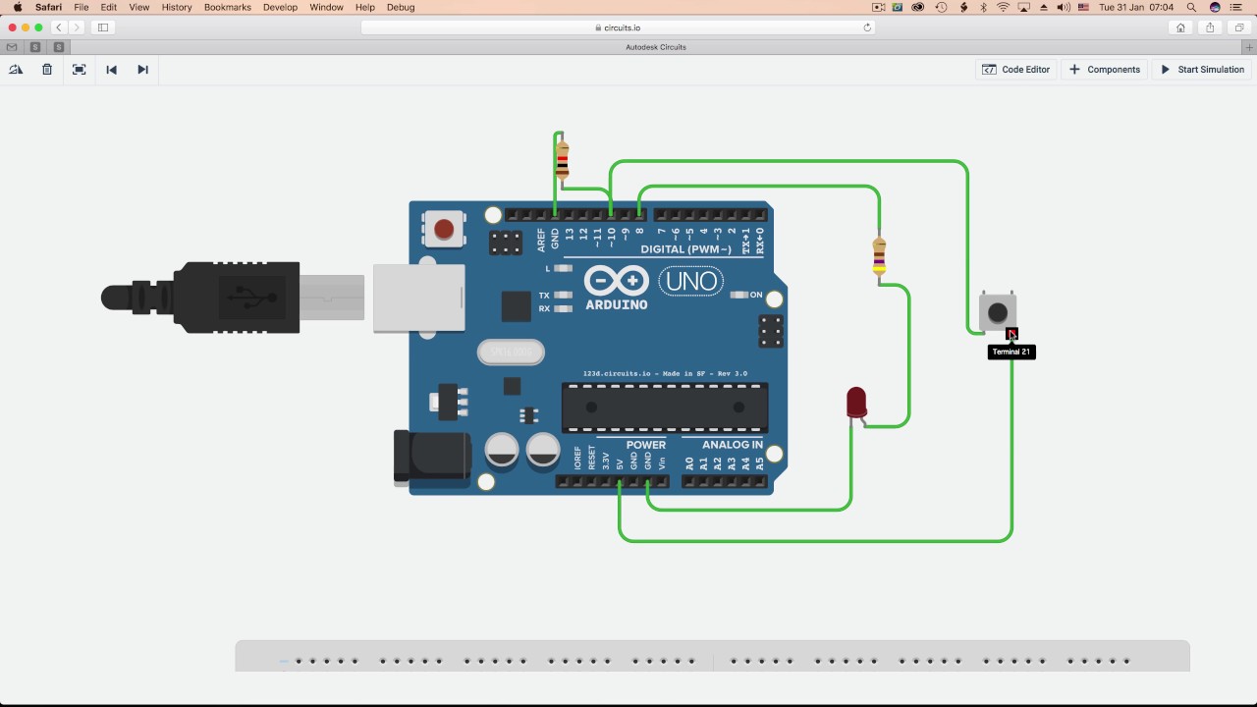Viewport: 1257px width, 707px height.
Task: Show all tabs overview icon
Action: tap(1239, 27)
